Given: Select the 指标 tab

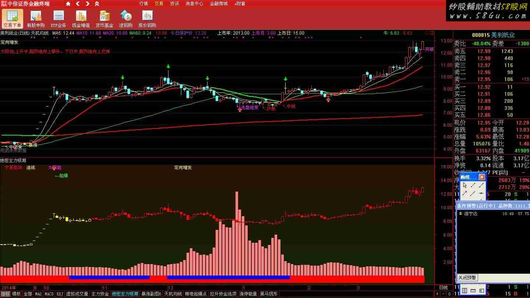Looking at the screenshot, I should coord(5,294).
